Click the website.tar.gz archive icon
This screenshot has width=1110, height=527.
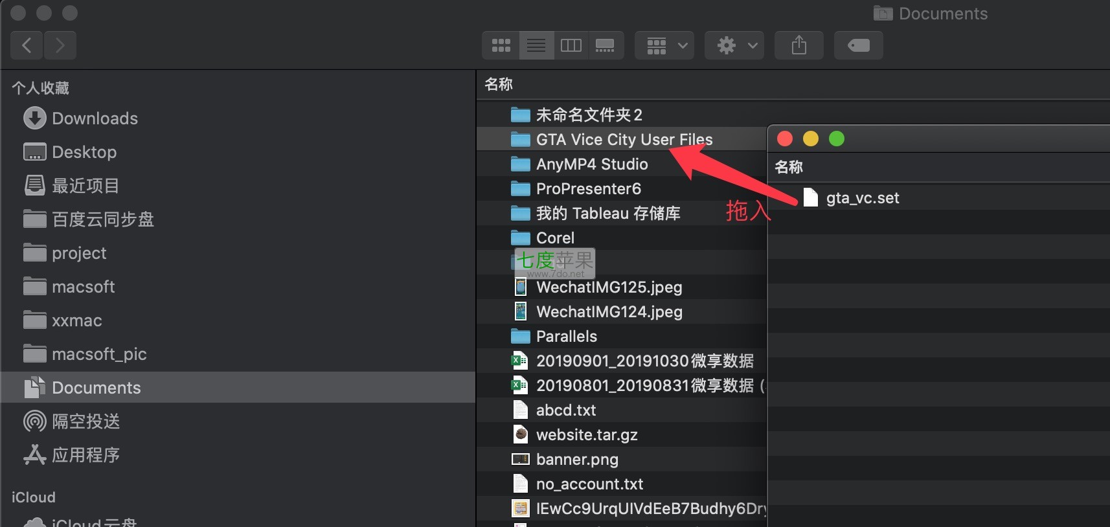[521, 434]
